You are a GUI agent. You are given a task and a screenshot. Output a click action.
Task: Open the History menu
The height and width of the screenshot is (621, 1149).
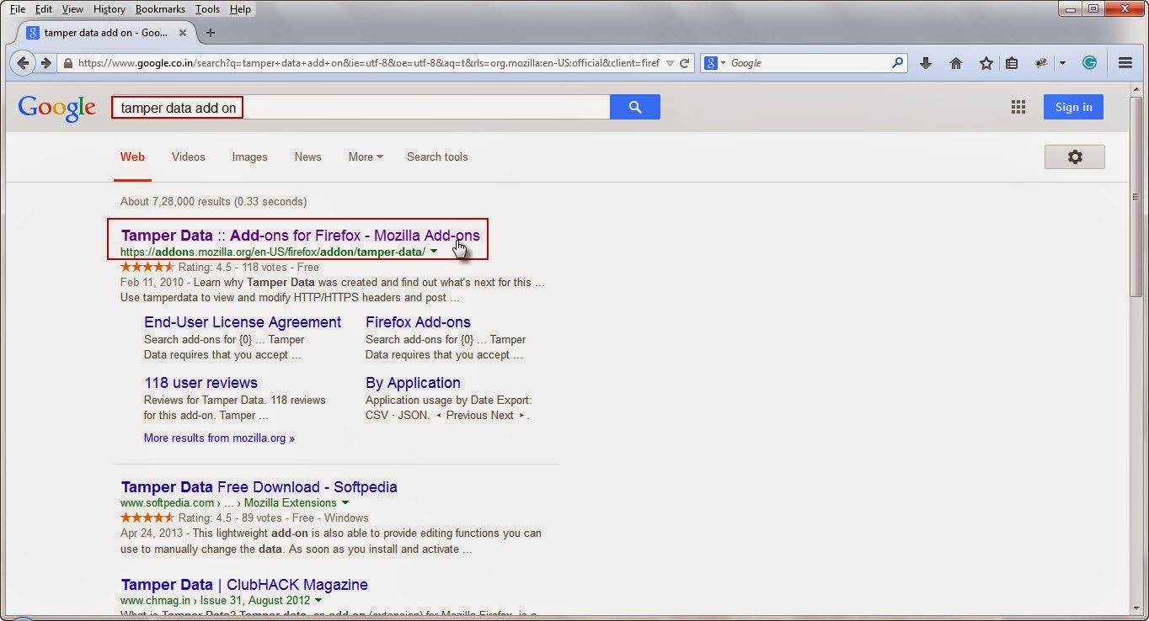coord(110,9)
